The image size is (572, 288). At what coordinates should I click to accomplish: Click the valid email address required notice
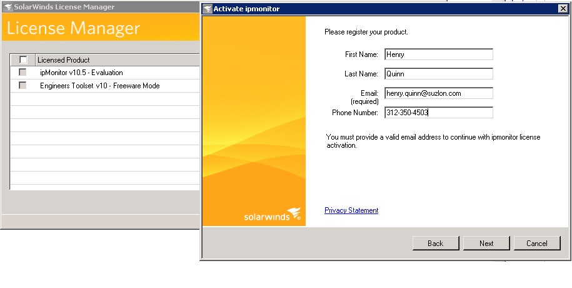(433, 141)
